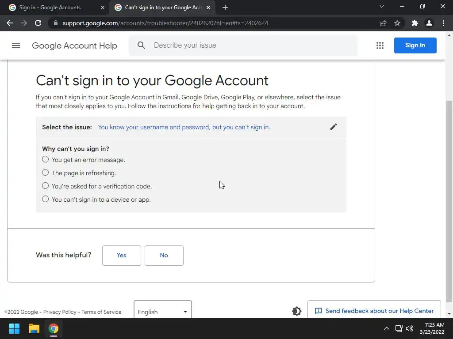The height and width of the screenshot is (339, 453).
Task: Open the clock and date flyout
Action: click(432, 328)
